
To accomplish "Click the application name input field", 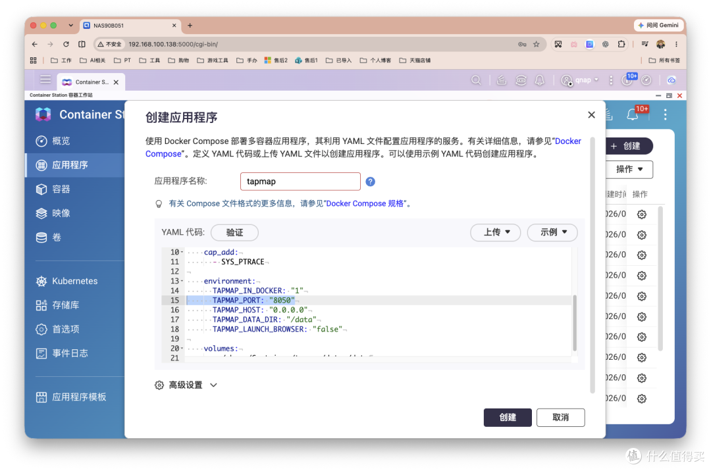I will (x=300, y=181).
